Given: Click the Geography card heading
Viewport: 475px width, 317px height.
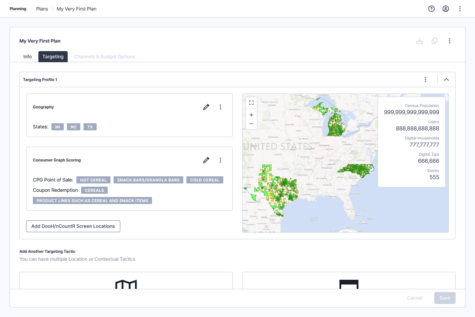Looking at the screenshot, I should [43, 107].
